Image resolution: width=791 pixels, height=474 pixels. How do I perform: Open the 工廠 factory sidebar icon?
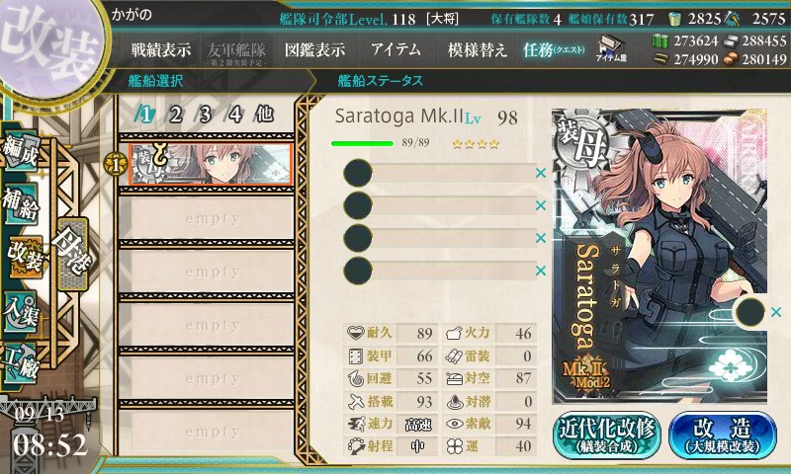(21, 361)
